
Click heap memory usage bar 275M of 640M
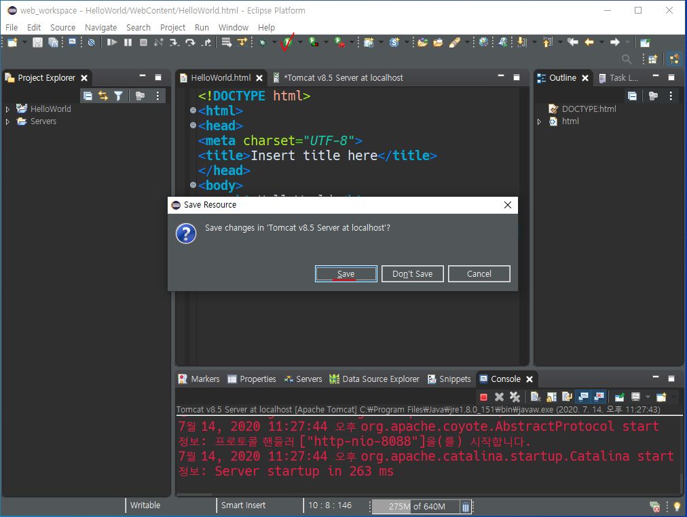(x=415, y=507)
